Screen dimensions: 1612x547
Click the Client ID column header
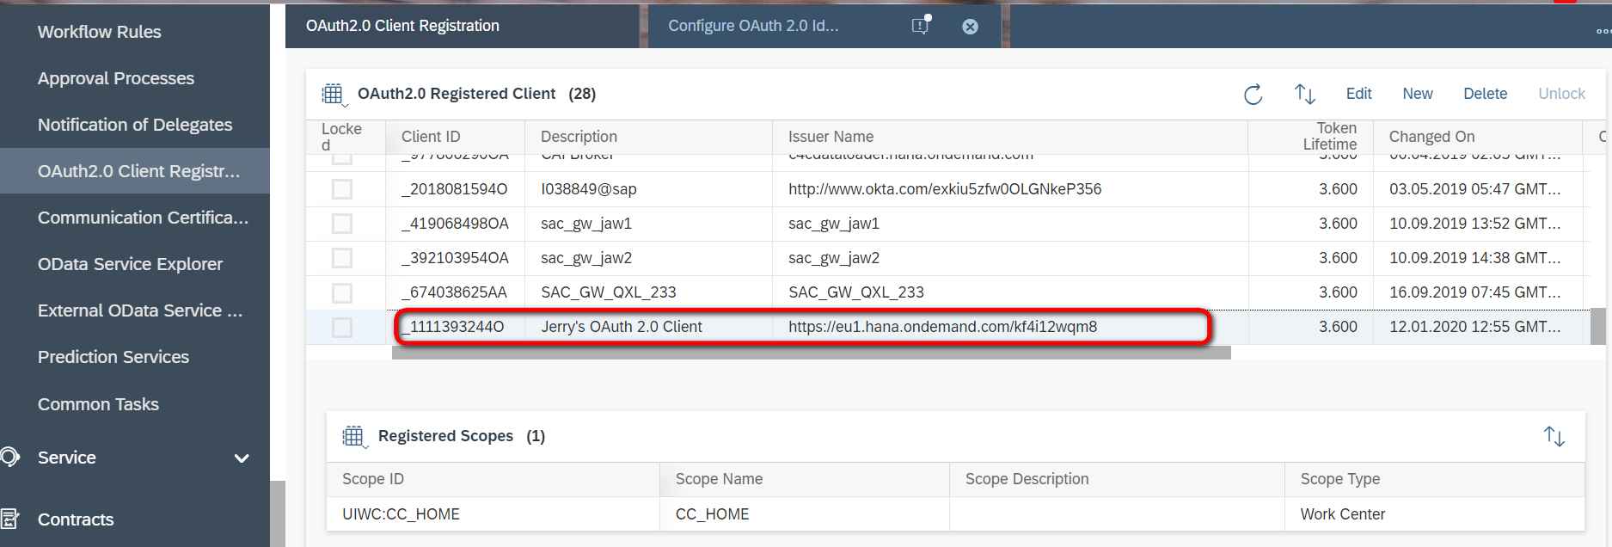(x=455, y=137)
